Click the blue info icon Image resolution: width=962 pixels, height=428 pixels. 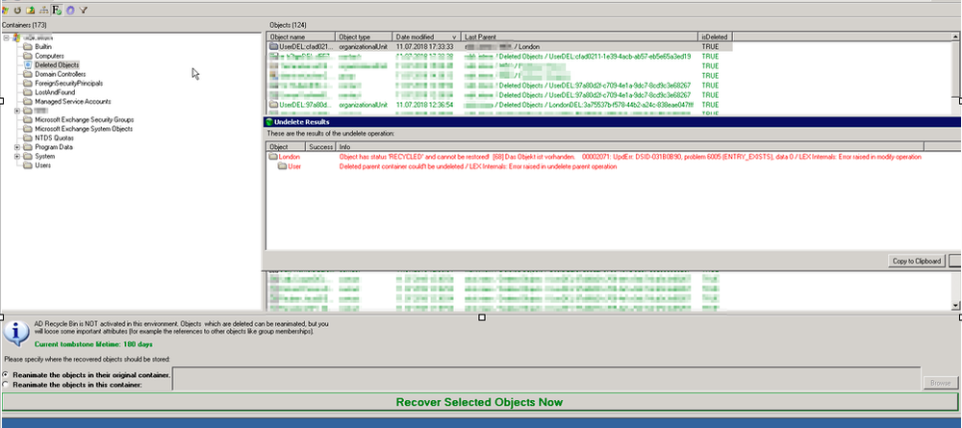click(x=16, y=332)
